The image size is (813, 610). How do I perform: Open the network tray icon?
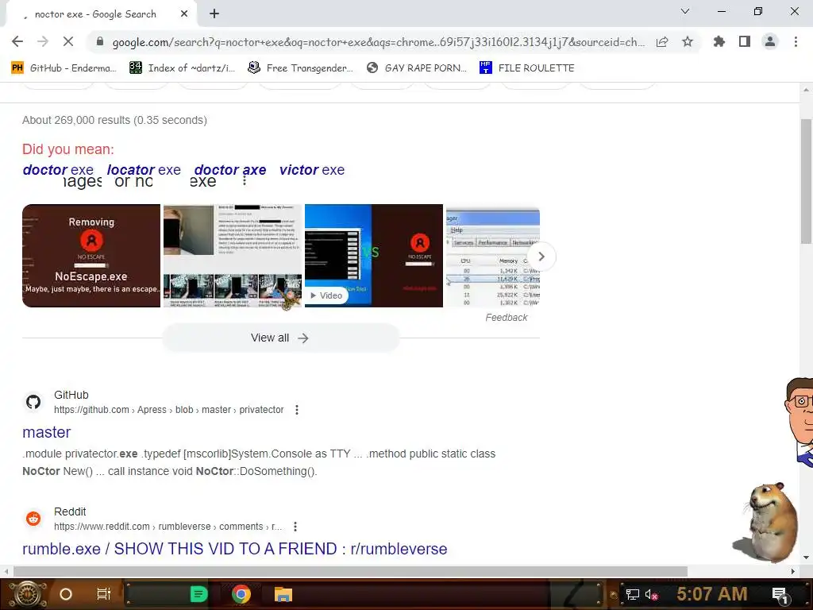pyautogui.click(x=633, y=594)
